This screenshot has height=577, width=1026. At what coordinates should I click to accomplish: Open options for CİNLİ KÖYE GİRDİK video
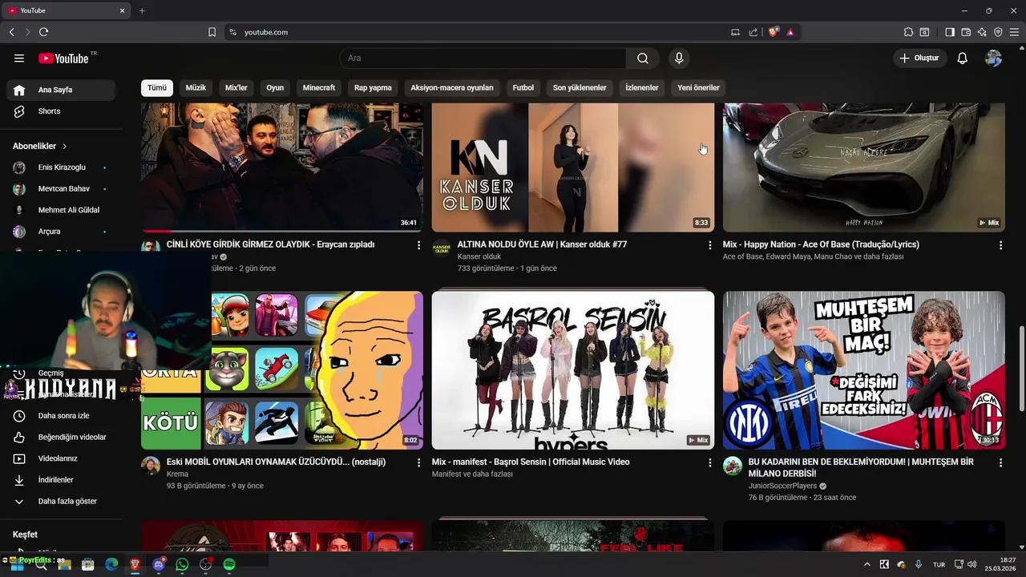pos(418,245)
